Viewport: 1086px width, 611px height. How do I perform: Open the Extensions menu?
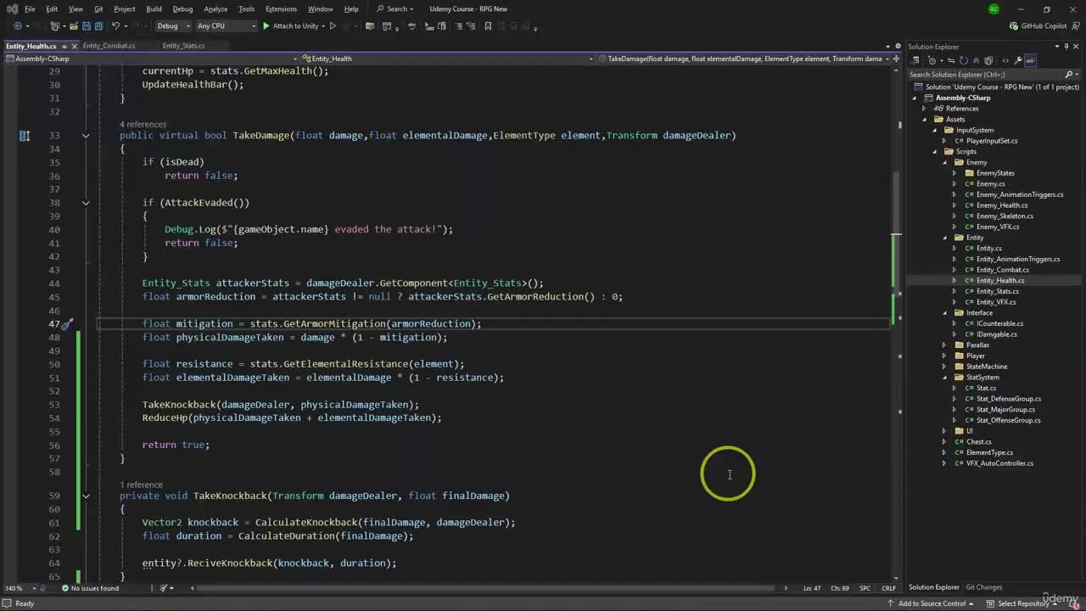pyautogui.click(x=281, y=9)
